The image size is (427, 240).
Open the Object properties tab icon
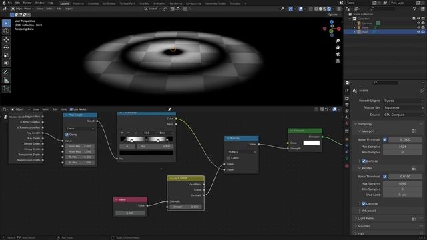[x=347, y=139]
